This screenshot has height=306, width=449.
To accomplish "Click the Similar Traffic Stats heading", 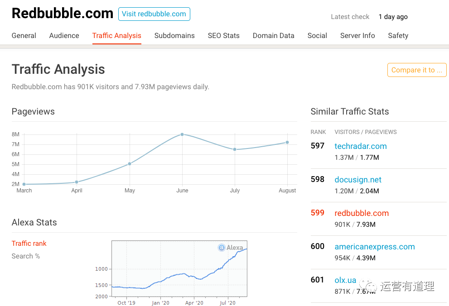I will tap(350, 111).
